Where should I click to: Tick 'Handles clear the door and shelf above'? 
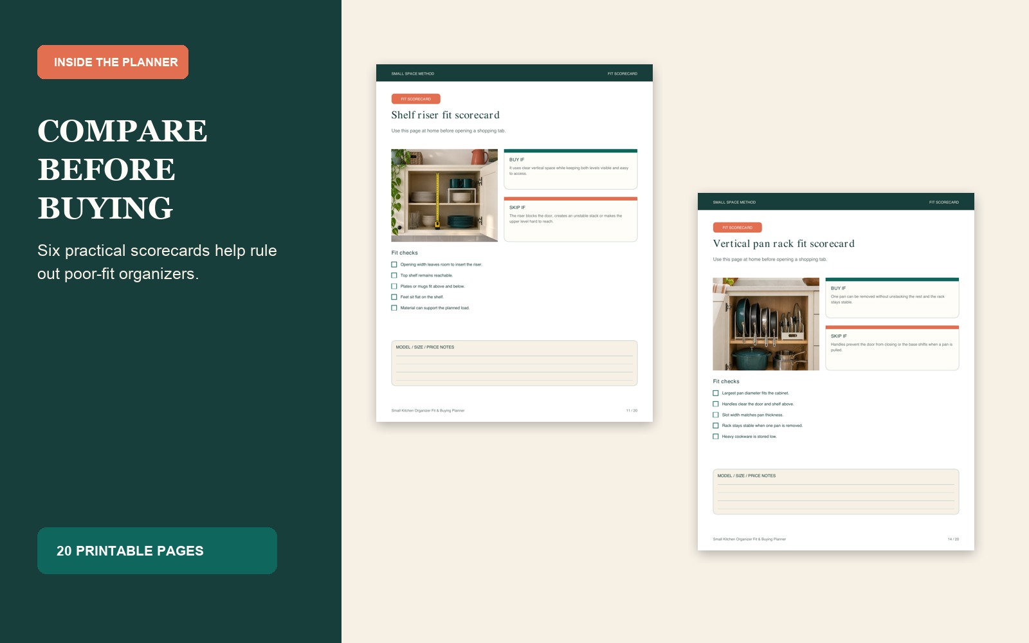(716, 404)
